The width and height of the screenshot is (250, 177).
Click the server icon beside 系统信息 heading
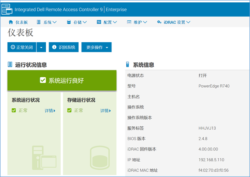[x=127, y=64]
